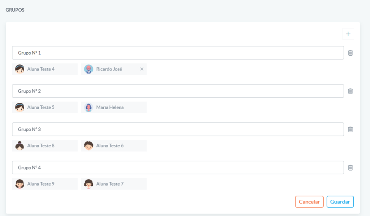Focus the Grupo Nº 1 name field
The width and height of the screenshot is (370, 216).
pos(178,53)
